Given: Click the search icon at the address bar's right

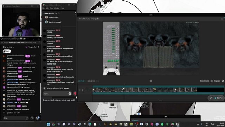Looking at the screenshot, I should (40, 42).
